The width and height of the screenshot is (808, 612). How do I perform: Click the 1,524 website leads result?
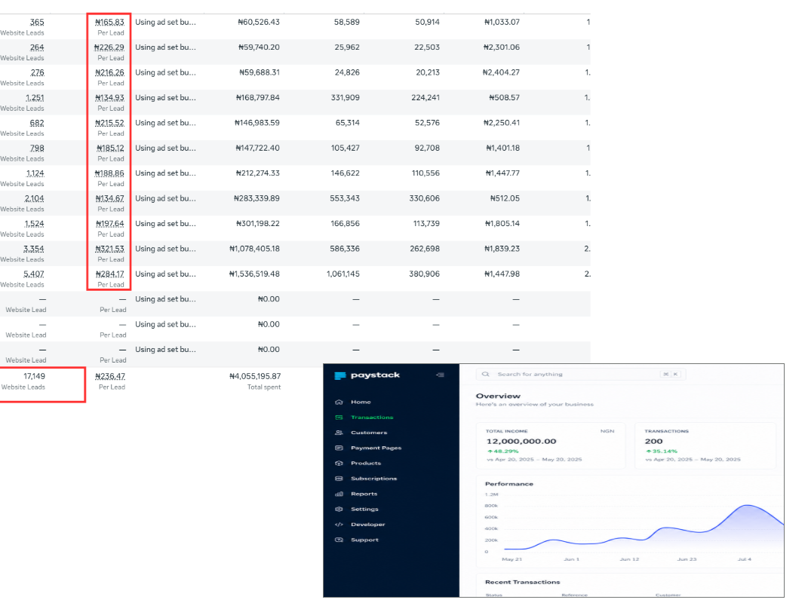(x=35, y=224)
